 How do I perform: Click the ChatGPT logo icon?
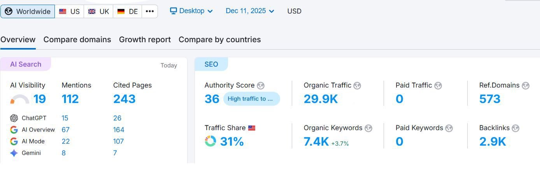pos(14,118)
